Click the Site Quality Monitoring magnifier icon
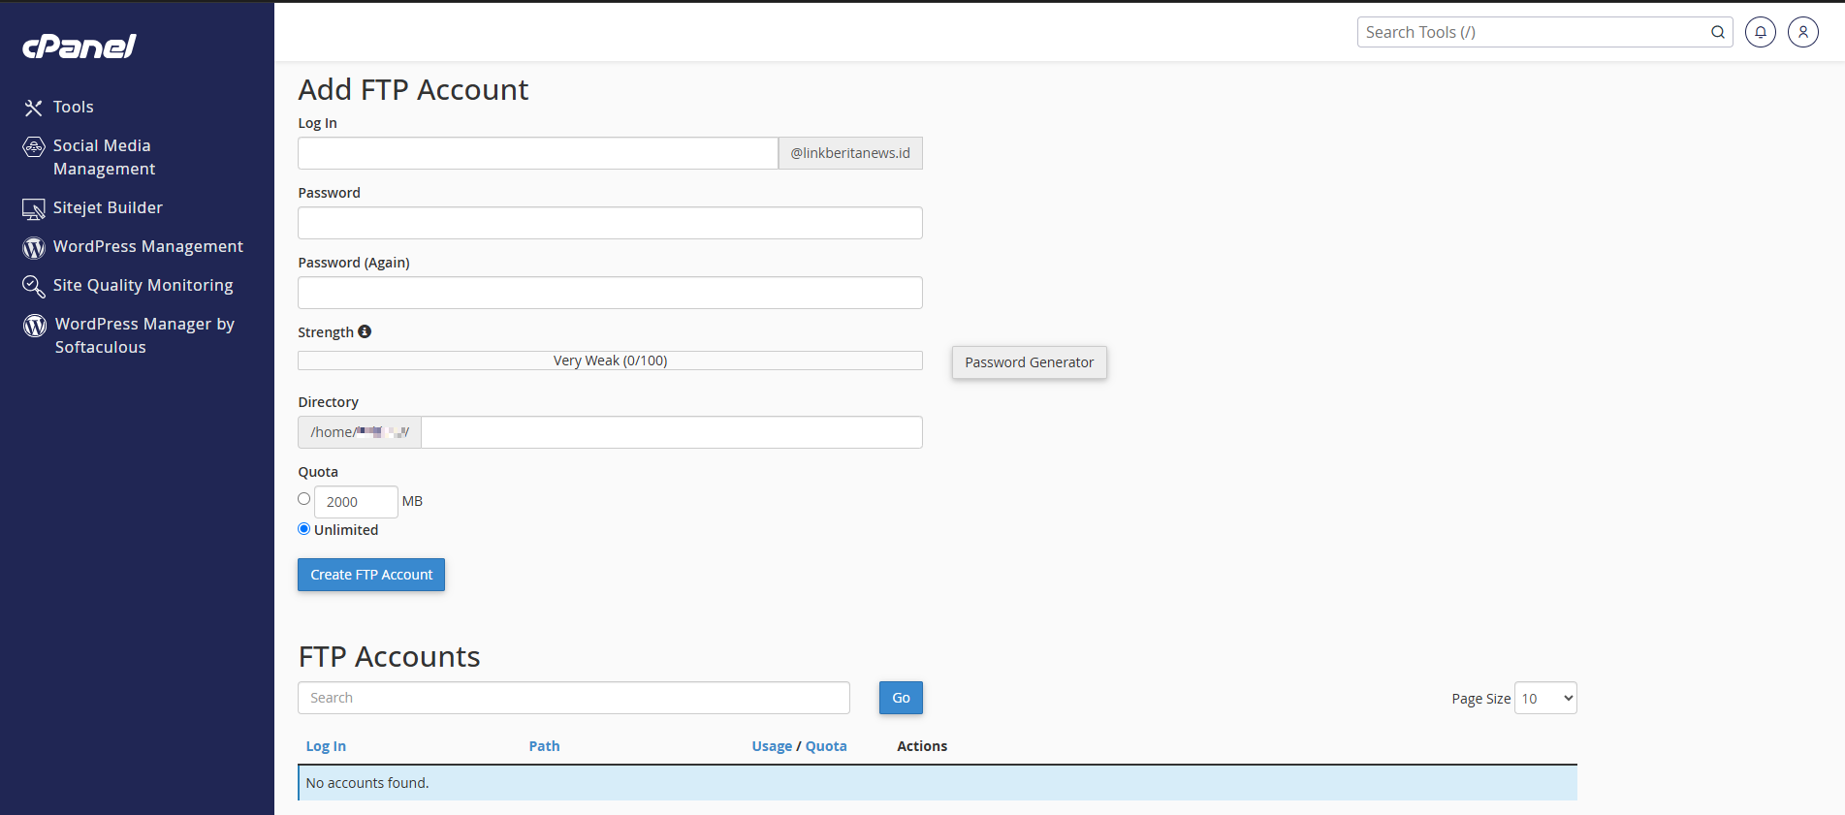1845x815 pixels. (x=34, y=286)
